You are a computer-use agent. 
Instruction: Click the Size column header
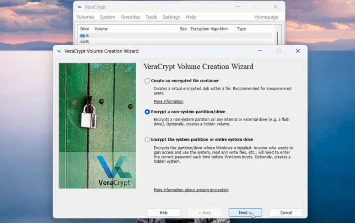pyautogui.click(x=178, y=29)
